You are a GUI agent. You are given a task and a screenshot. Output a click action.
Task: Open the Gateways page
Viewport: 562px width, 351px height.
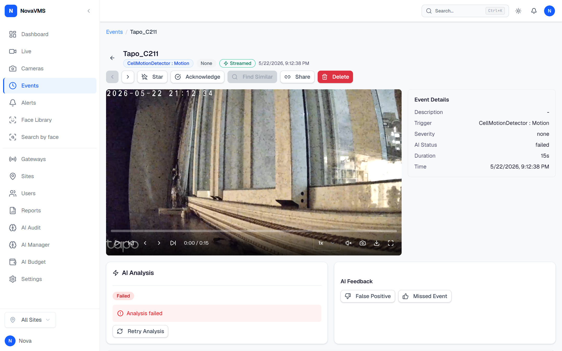(50, 159)
